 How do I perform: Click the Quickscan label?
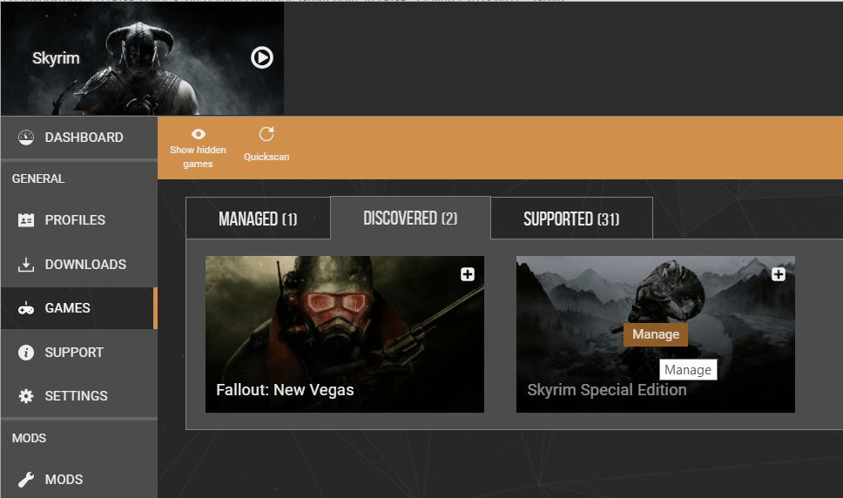(266, 157)
